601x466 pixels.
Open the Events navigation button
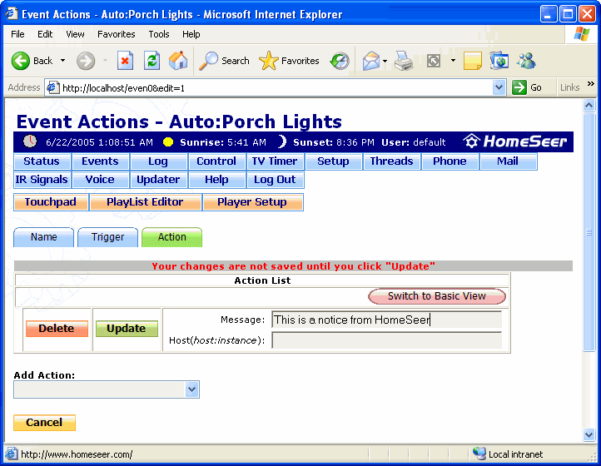(101, 161)
